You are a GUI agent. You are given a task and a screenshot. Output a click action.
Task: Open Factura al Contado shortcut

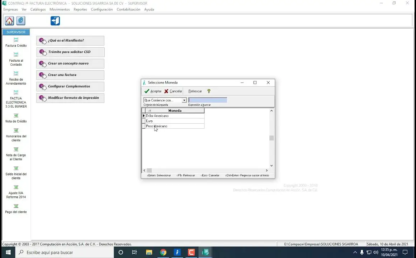click(16, 59)
